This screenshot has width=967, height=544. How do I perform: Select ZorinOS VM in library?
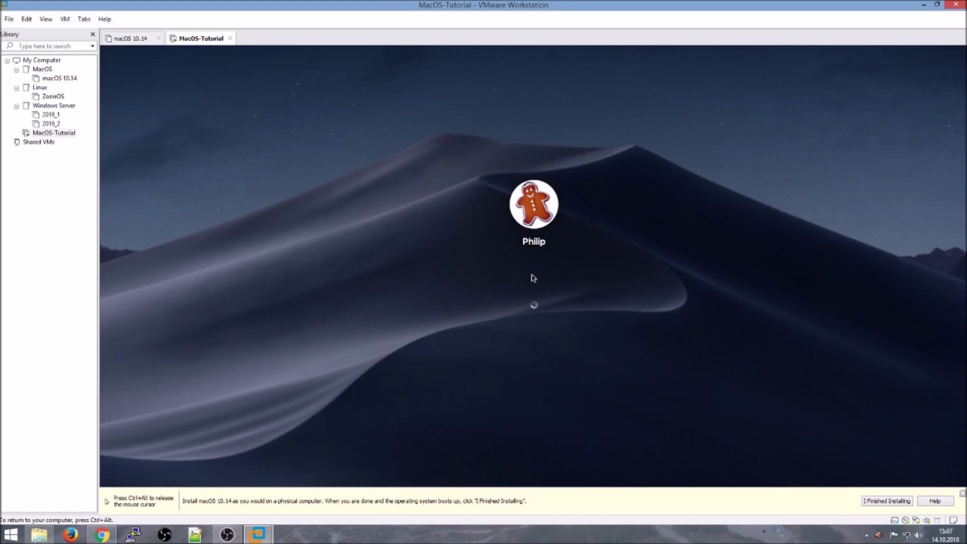coord(53,97)
